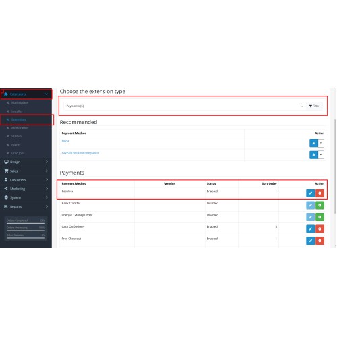Install the Cheque / Money Order extension
Image resolution: width=337 pixels, height=337 pixels.
[319, 217]
